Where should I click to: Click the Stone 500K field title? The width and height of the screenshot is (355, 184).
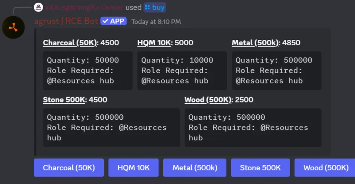64,100
